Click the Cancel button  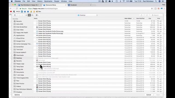pos(149,95)
